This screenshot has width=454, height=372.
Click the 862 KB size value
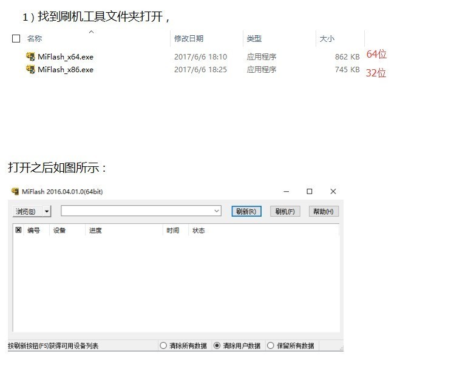(347, 57)
